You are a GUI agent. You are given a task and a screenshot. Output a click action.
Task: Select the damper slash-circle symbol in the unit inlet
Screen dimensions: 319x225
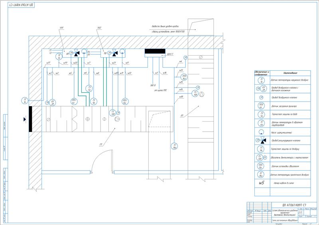(48, 120)
